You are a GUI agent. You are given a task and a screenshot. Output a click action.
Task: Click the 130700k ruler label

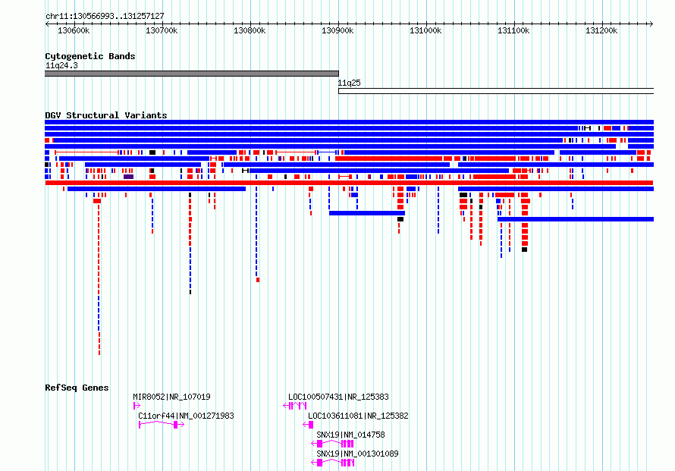click(x=162, y=30)
